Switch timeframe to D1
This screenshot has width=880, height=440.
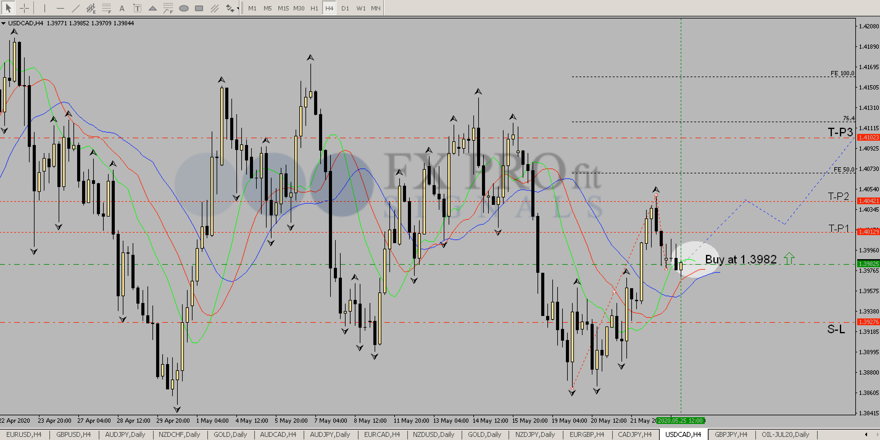(x=345, y=8)
